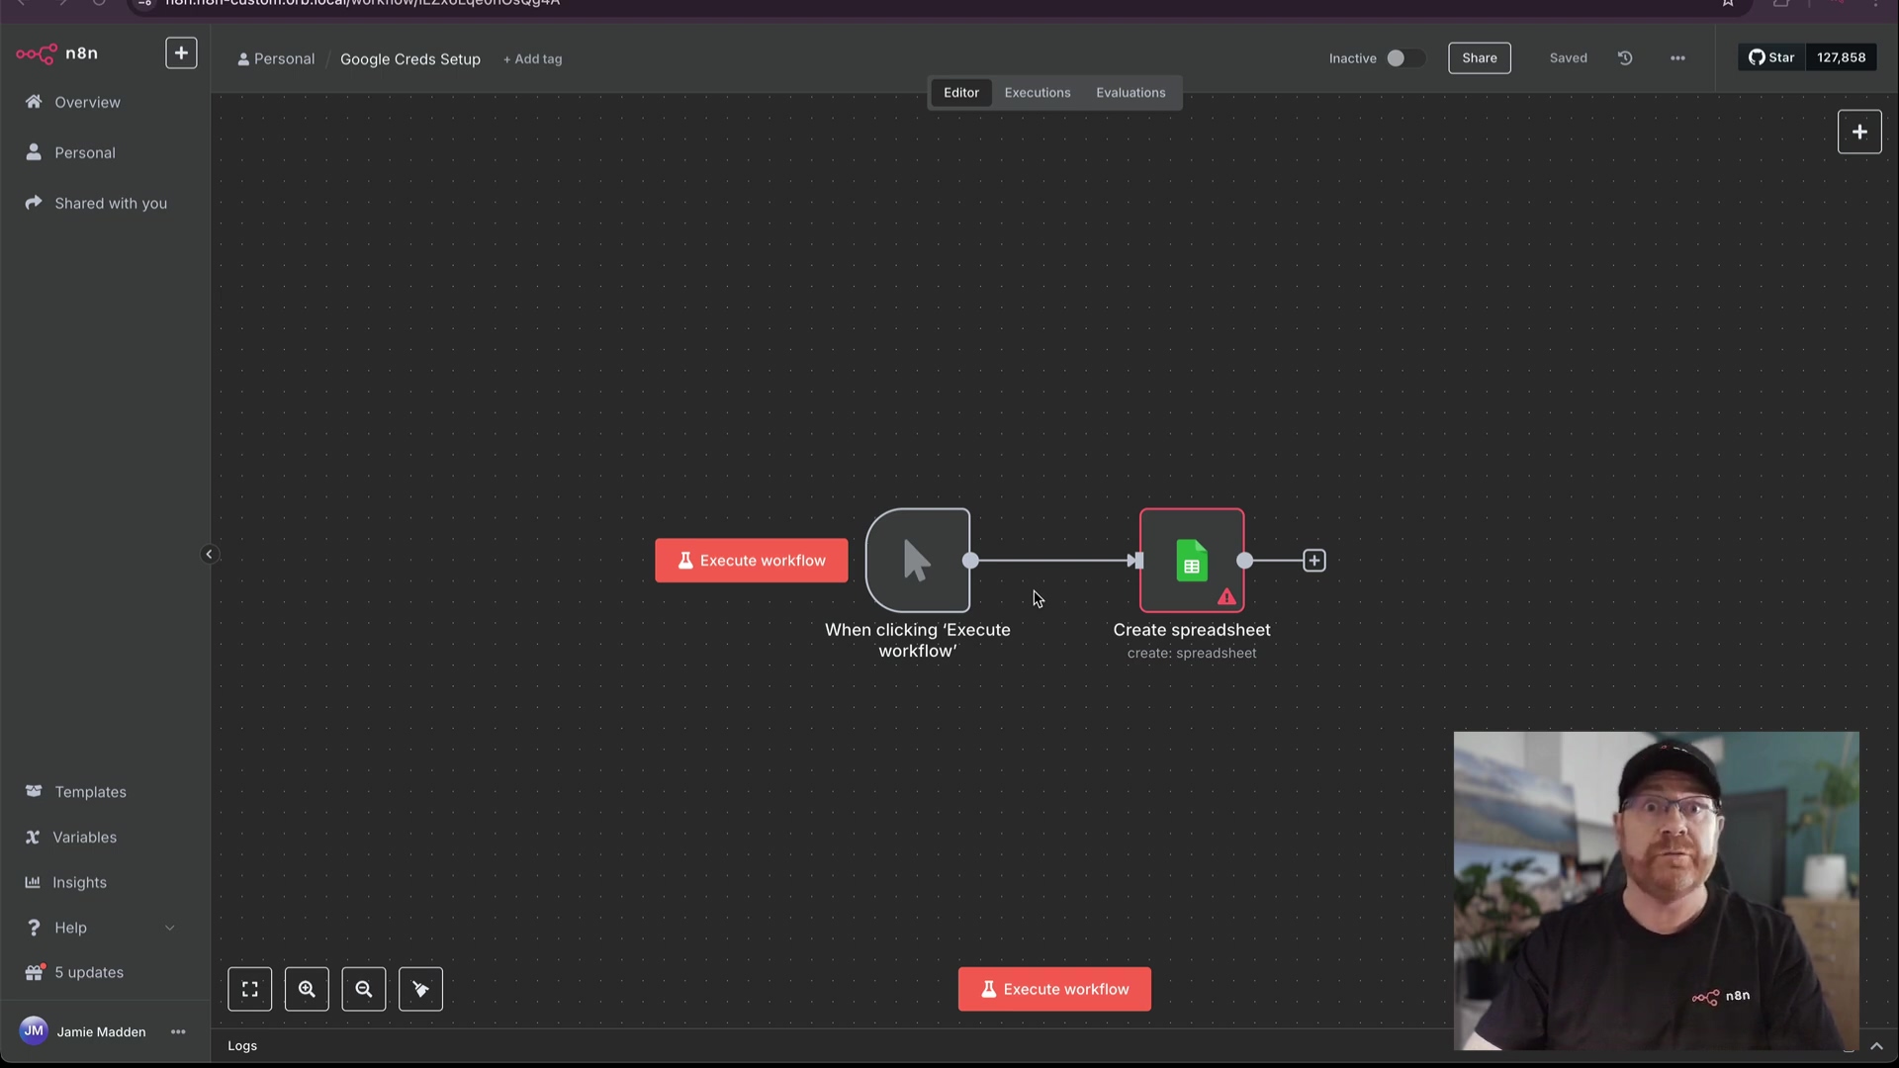
Task: Switch to the Evaluations tab
Action: (x=1130, y=93)
